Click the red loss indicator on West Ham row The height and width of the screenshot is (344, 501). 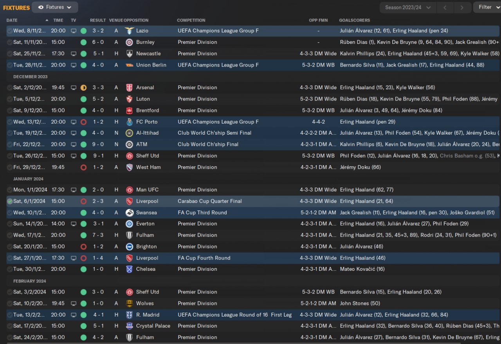pos(83,167)
